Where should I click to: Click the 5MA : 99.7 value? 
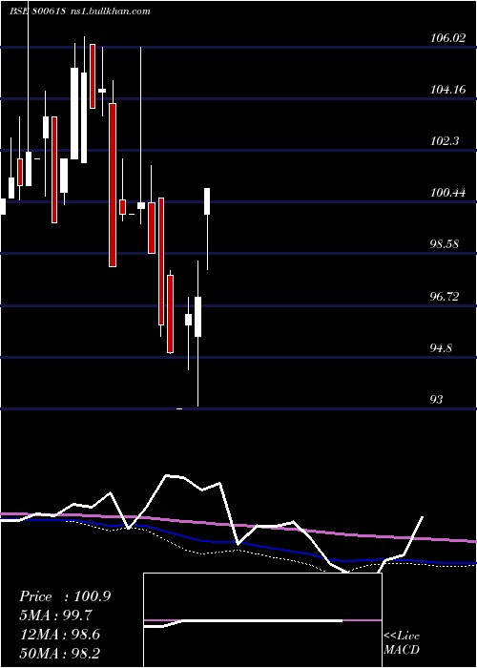(55, 616)
